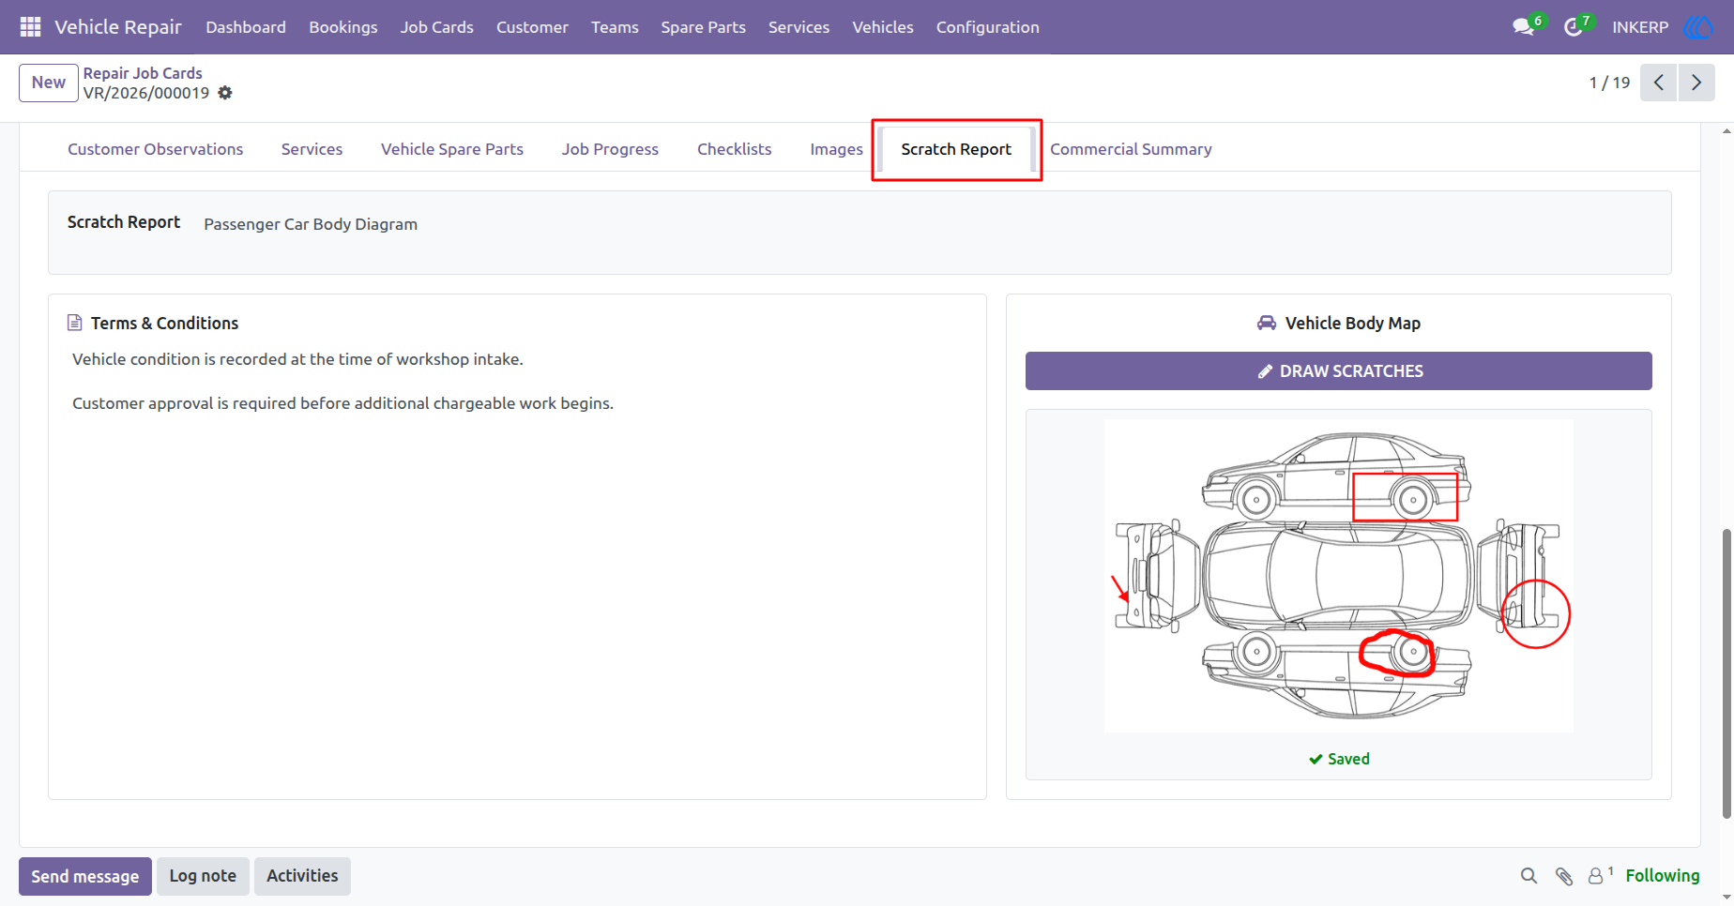This screenshot has width=1734, height=906.
Task: Click the Vehicle Repair app title
Action: 118,27
